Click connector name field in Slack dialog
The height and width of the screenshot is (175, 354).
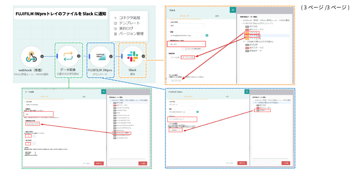pos(186,26)
